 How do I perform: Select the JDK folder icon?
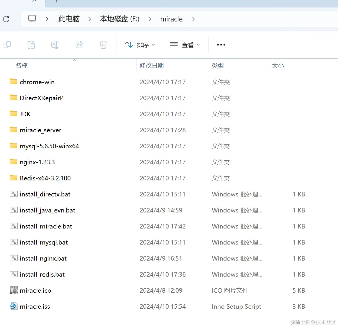point(13,113)
